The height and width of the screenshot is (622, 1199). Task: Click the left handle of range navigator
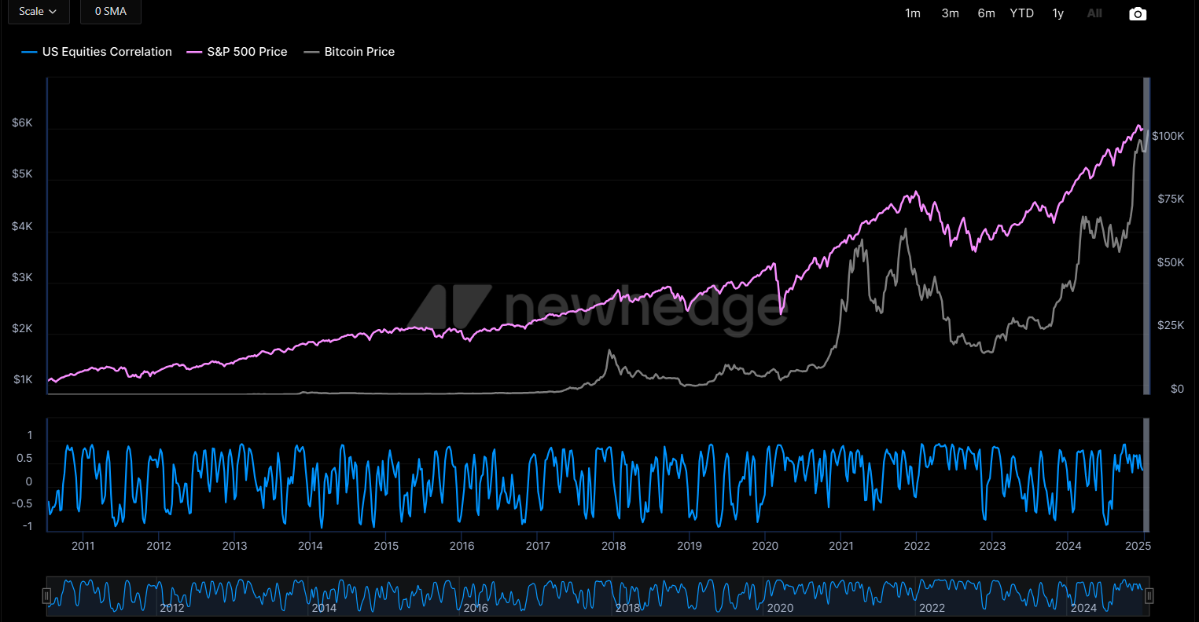46,595
